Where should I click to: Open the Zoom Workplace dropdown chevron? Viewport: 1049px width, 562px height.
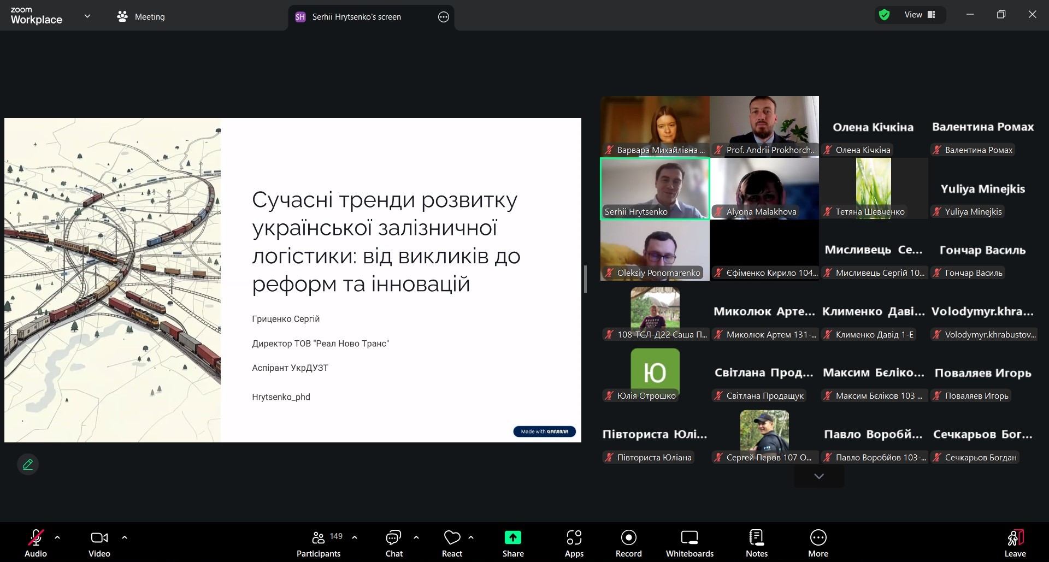(87, 16)
